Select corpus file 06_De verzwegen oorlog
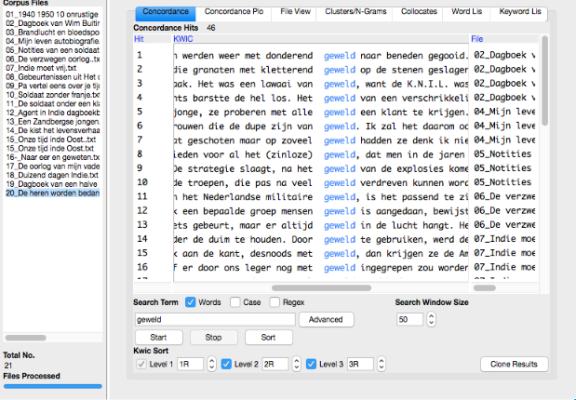576x400 pixels. (x=52, y=60)
